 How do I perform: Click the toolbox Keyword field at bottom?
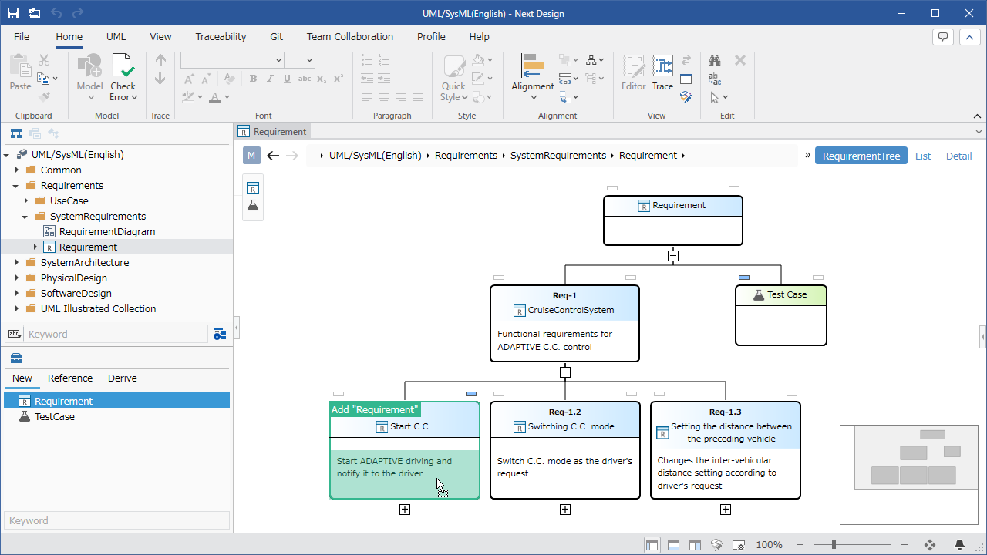click(x=116, y=521)
